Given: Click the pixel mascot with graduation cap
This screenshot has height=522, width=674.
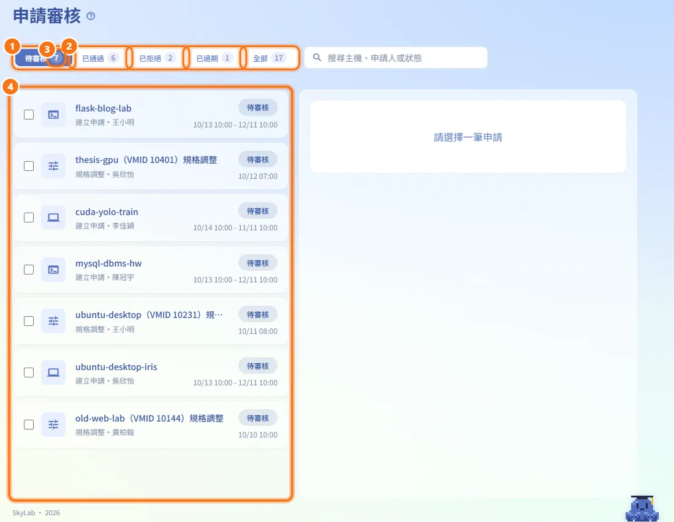Looking at the screenshot, I should pyautogui.click(x=642, y=509).
